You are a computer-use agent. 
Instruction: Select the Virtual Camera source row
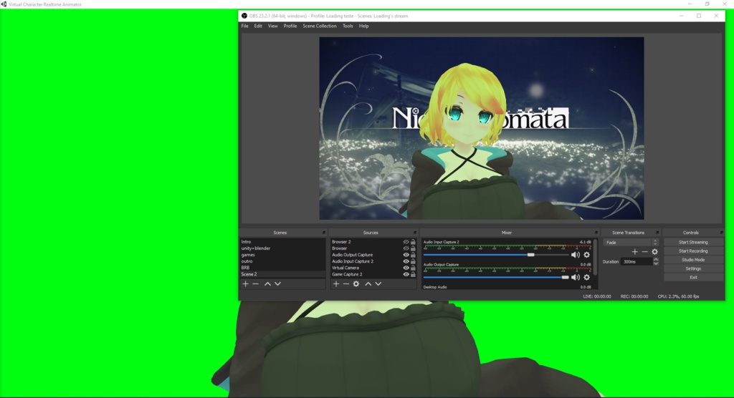(x=373, y=268)
